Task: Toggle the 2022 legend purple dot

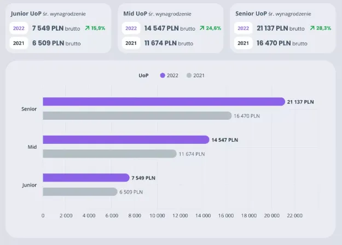Action: pyautogui.click(x=163, y=75)
